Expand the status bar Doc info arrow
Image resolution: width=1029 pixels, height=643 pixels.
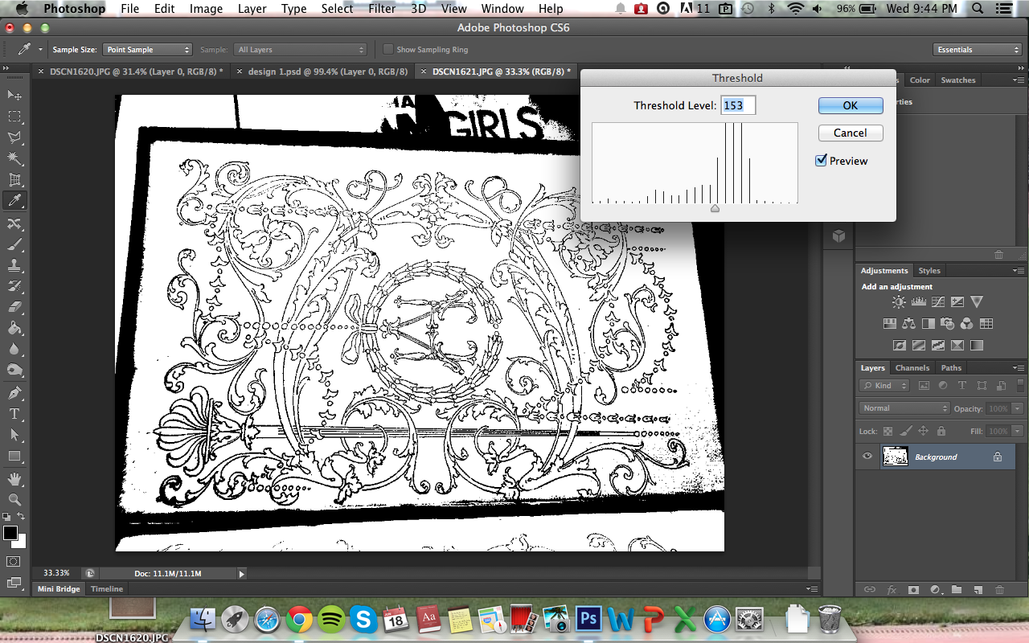click(x=241, y=573)
